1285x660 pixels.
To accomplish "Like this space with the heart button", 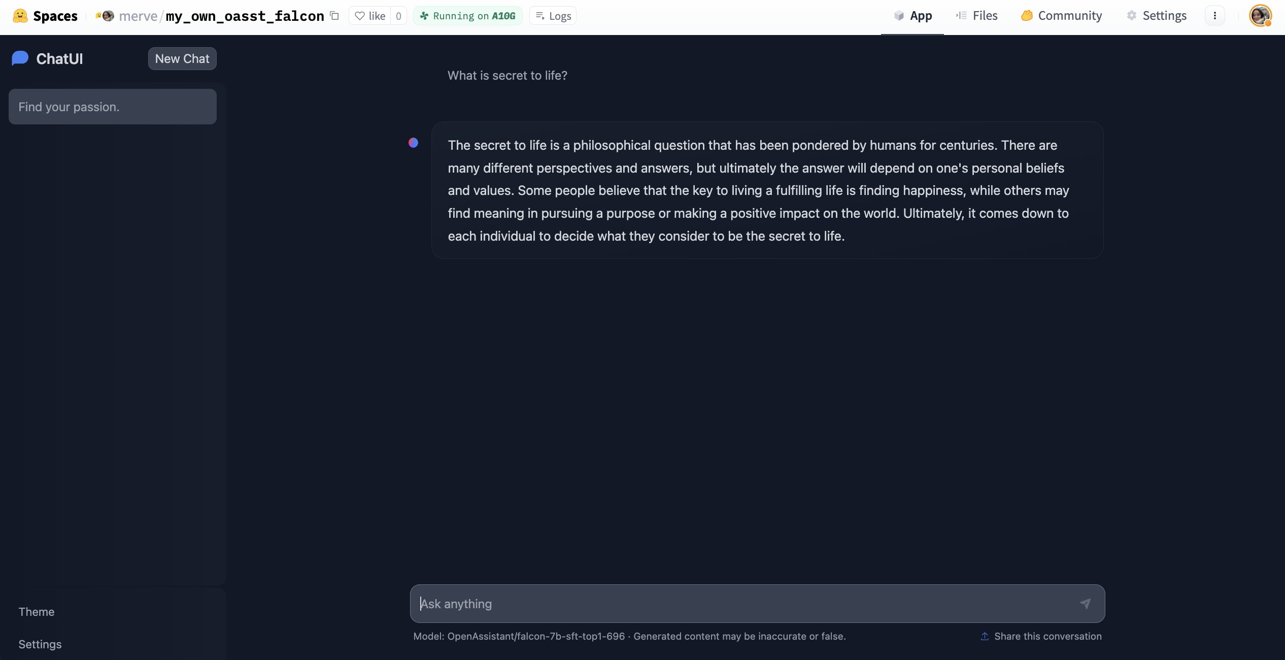I will (x=370, y=16).
